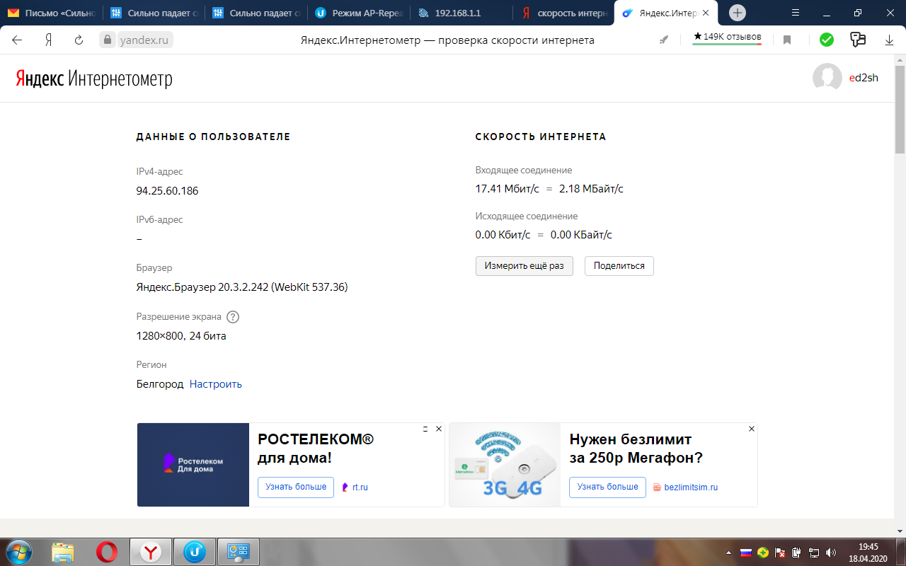
Task: Click the Поделиться button
Action: 619,266
